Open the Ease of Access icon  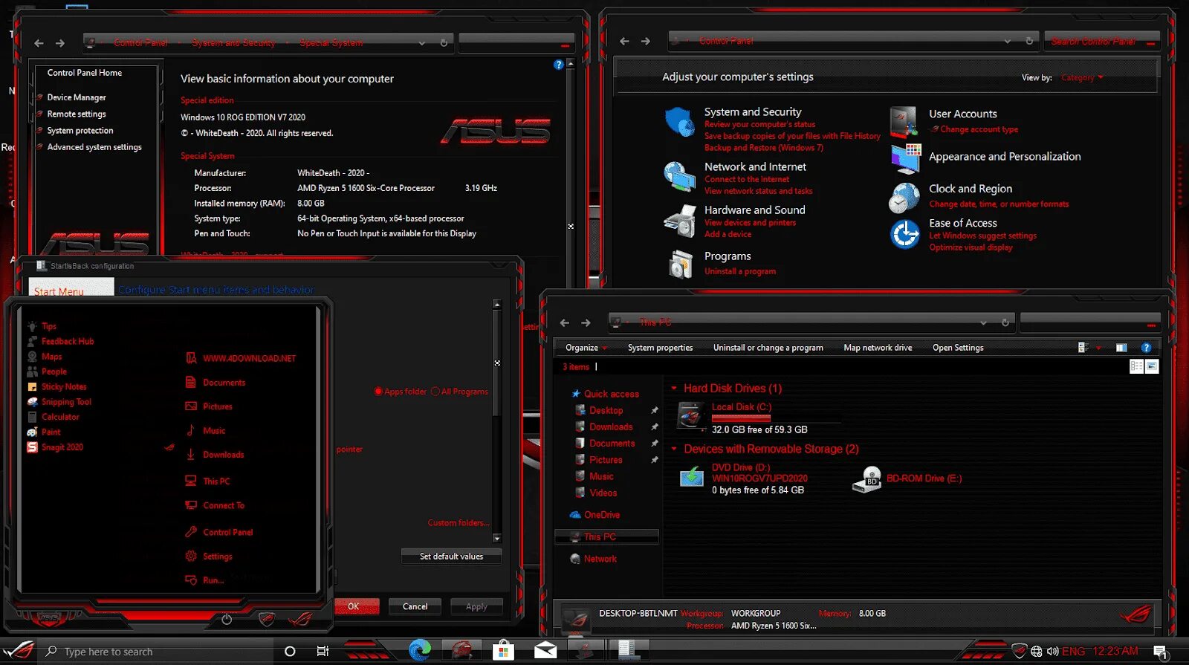click(904, 234)
